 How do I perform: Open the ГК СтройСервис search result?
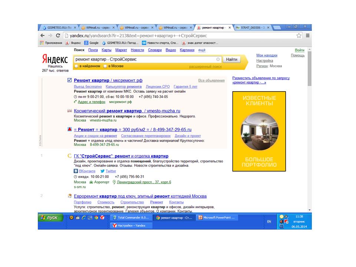[121, 156]
